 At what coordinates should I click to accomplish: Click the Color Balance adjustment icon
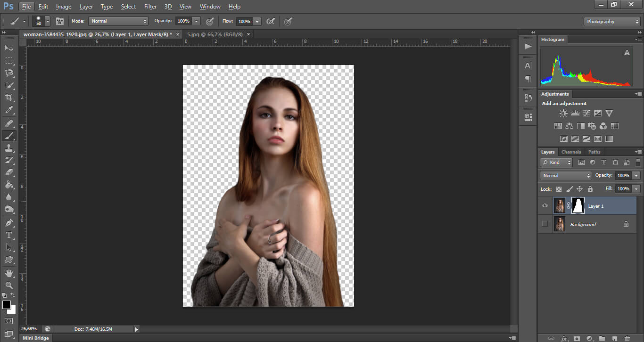point(569,126)
